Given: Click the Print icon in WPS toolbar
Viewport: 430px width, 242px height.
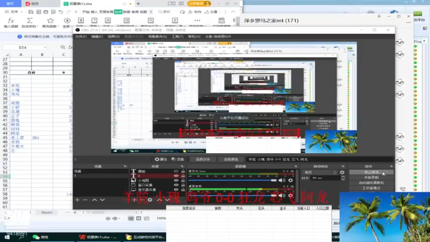Looking at the screenshot, I should (x=46, y=12).
